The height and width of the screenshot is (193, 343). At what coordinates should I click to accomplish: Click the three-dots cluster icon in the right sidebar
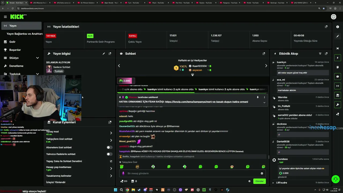point(338,114)
